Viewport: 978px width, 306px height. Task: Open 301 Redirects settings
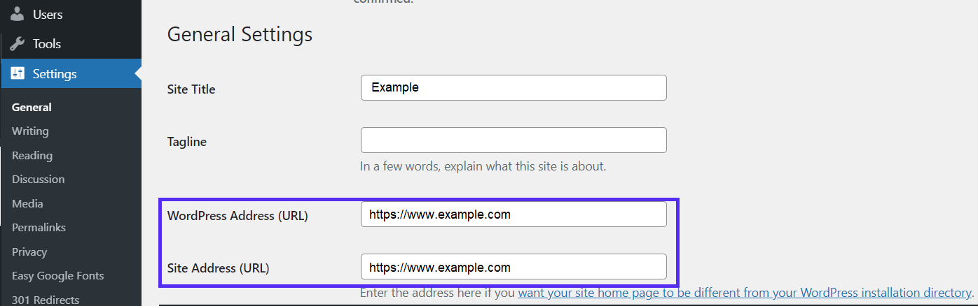tap(46, 300)
